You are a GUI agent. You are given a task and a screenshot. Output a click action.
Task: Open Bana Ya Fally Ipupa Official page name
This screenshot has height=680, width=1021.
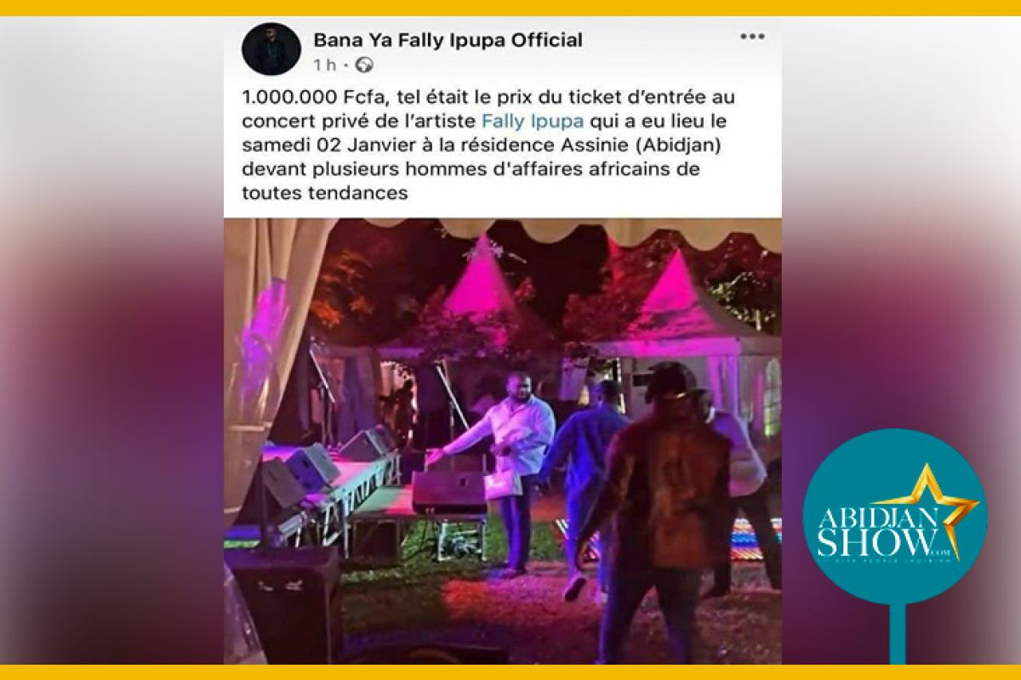(448, 39)
